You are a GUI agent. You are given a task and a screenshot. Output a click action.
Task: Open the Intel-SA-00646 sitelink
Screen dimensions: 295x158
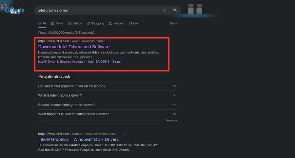pyautogui.click(x=99, y=62)
